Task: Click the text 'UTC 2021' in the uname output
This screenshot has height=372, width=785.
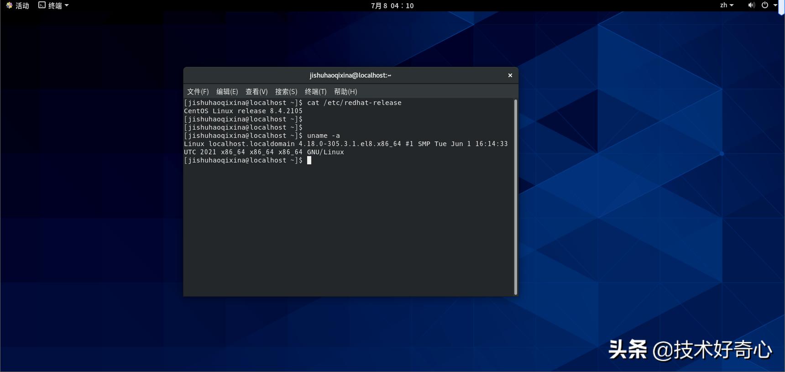Action: point(200,152)
